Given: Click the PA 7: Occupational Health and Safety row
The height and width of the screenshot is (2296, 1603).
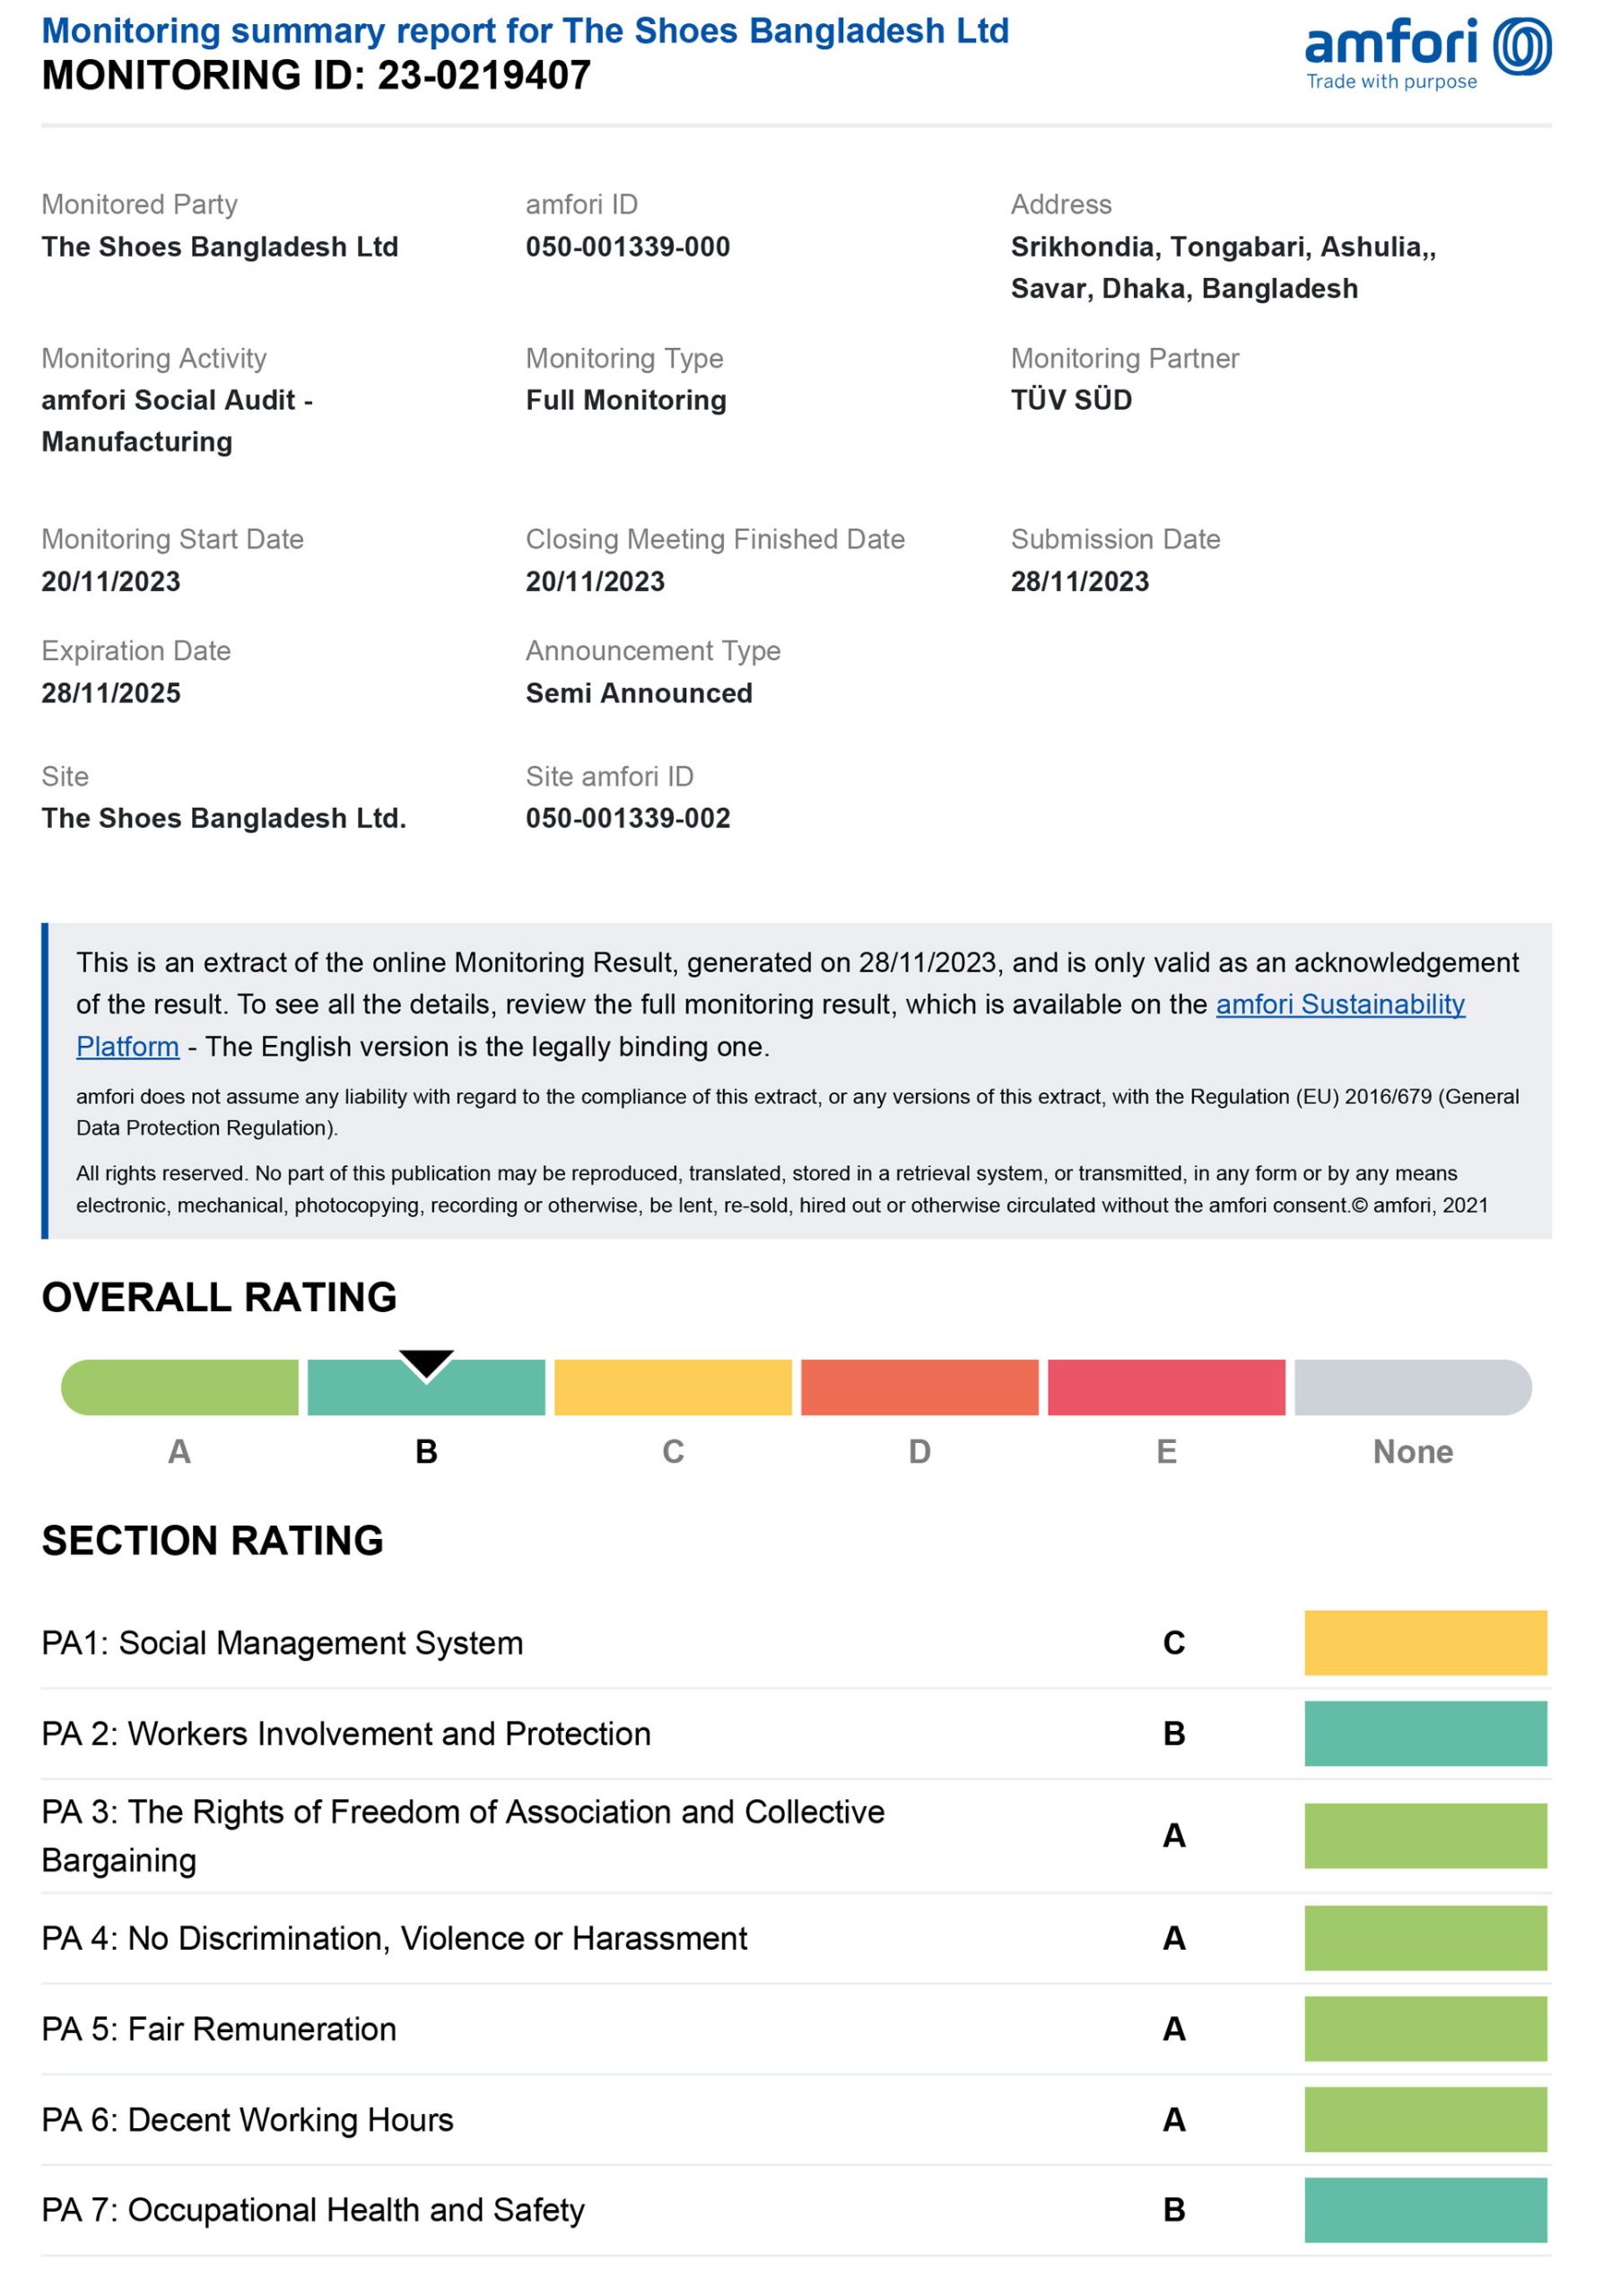Looking at the screenshot, I should 796,2209.
